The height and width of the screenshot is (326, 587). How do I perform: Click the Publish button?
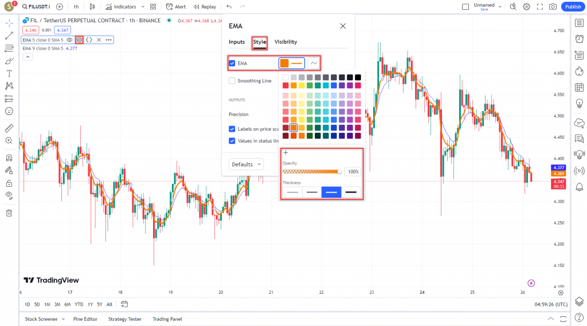coord(573,7)
